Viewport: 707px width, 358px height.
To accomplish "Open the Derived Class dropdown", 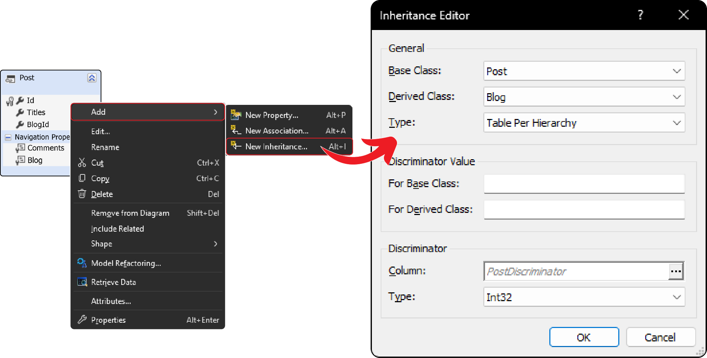I will (677, 96).
